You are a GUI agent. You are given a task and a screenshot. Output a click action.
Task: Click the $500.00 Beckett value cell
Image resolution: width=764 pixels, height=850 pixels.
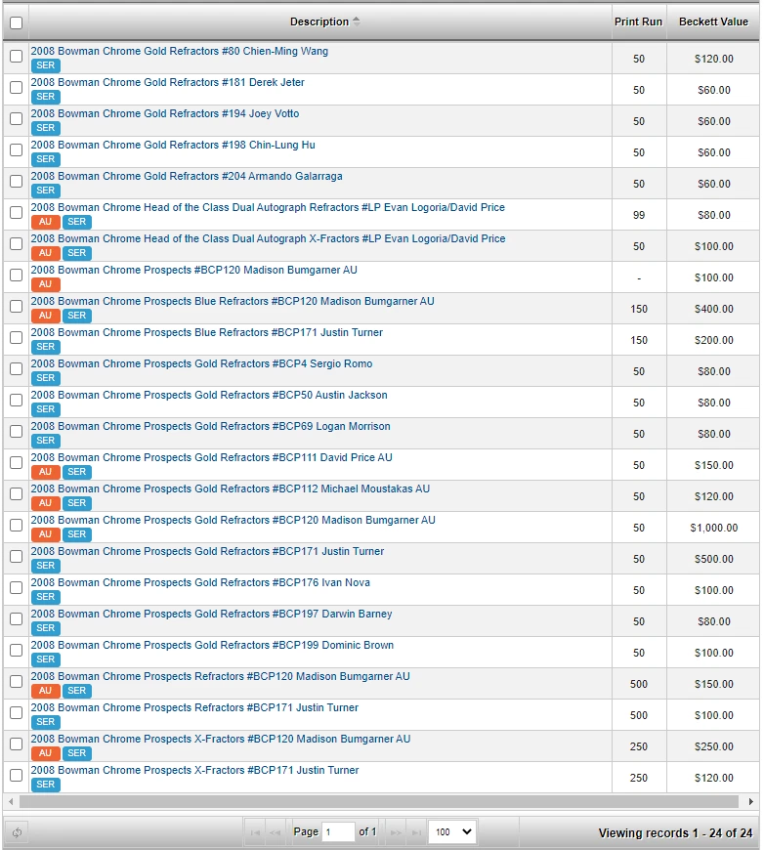click(713, 559)
